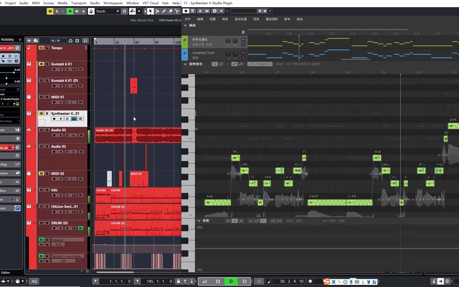459x287 pixels.
Task: Open the automation panel e icon
Action: (x=124, y=11)
